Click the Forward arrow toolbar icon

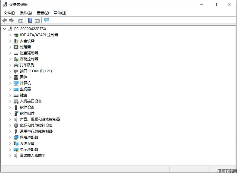11,20
